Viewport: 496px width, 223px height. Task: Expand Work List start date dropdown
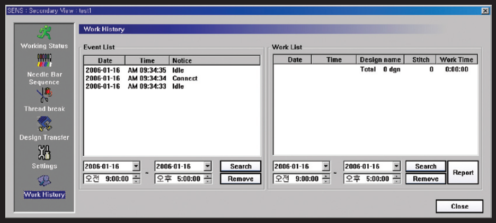pos(325,166)
